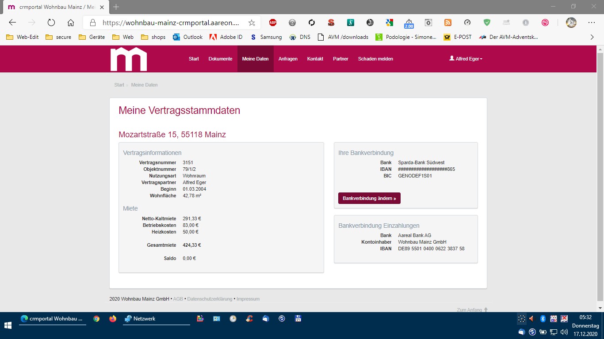This screenshot has width=604, height=339.
Task: Open Google Chrome from the taskbar
Action: pyautogui.click(x=96, y=319)
